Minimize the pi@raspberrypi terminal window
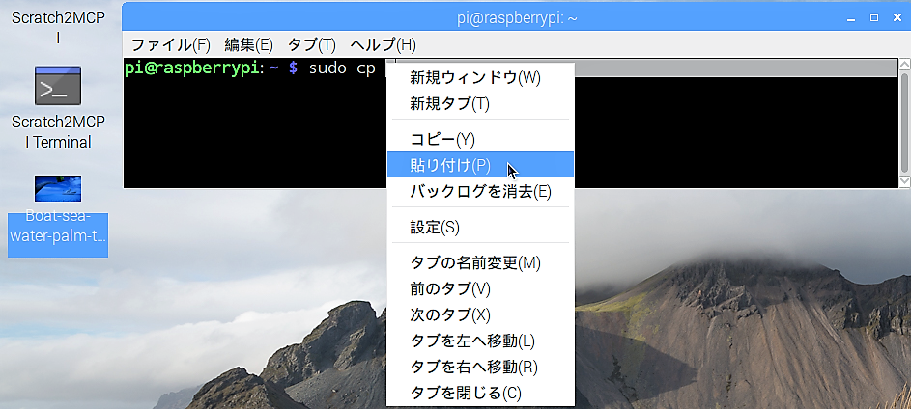Viewport: 911px width, 409px height. pyautogui.click(x=851, y=18)
